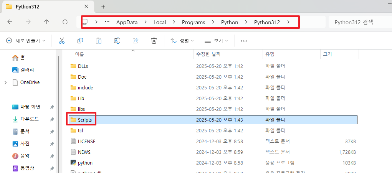The width and height of the screenshot is (392, 173).
Task: Select the libs folder
Action: coord(78,109)
